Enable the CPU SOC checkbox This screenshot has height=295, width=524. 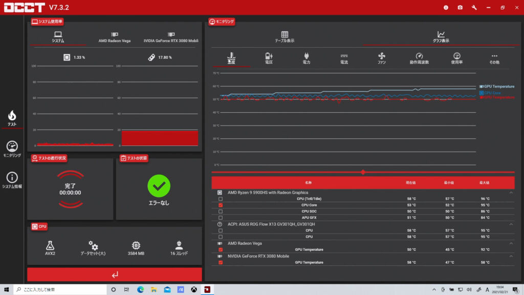[x=221, y=212]
